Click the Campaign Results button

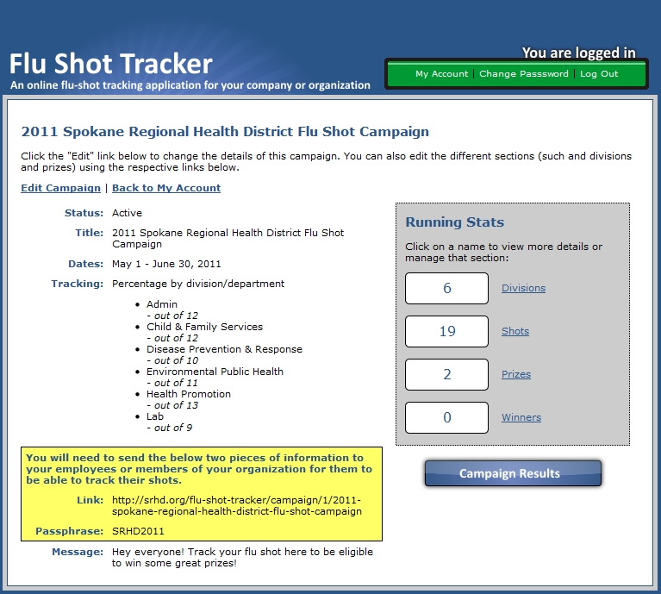[513, 473]
